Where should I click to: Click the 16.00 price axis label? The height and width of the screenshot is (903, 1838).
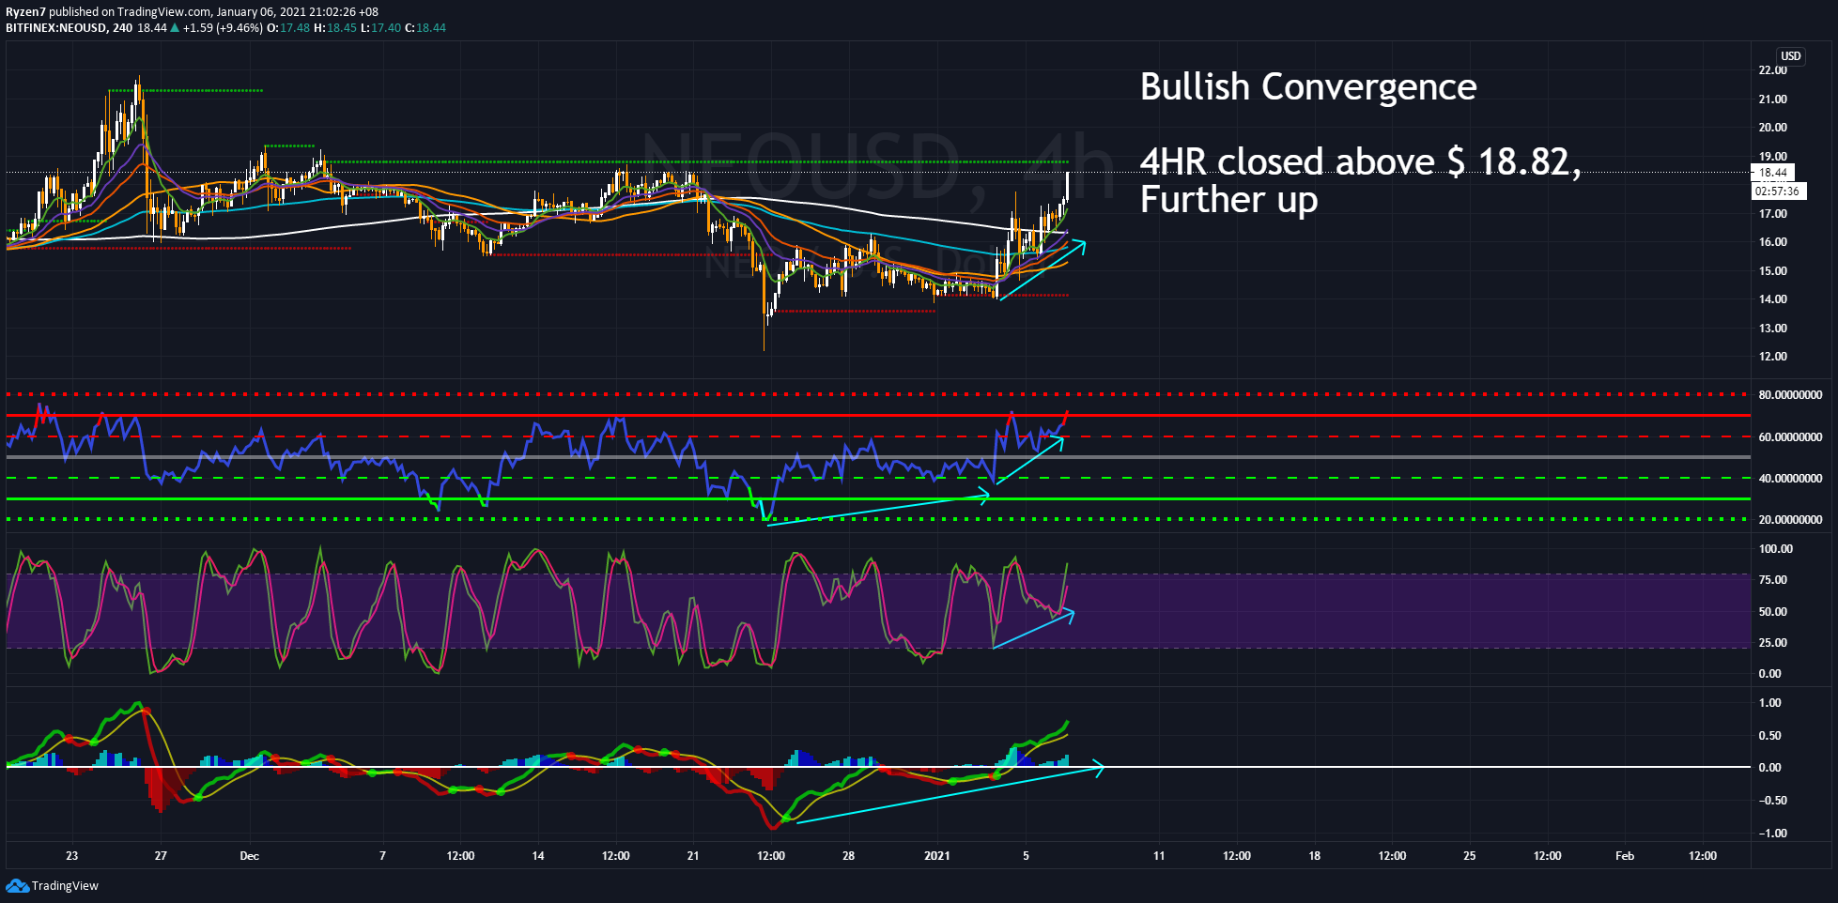pyautogui.click(x=1773, y=242)
